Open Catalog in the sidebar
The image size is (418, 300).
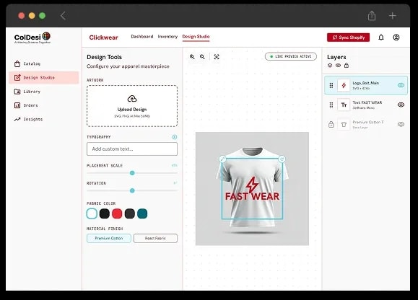pyautogui.click(x=27, y=64)
